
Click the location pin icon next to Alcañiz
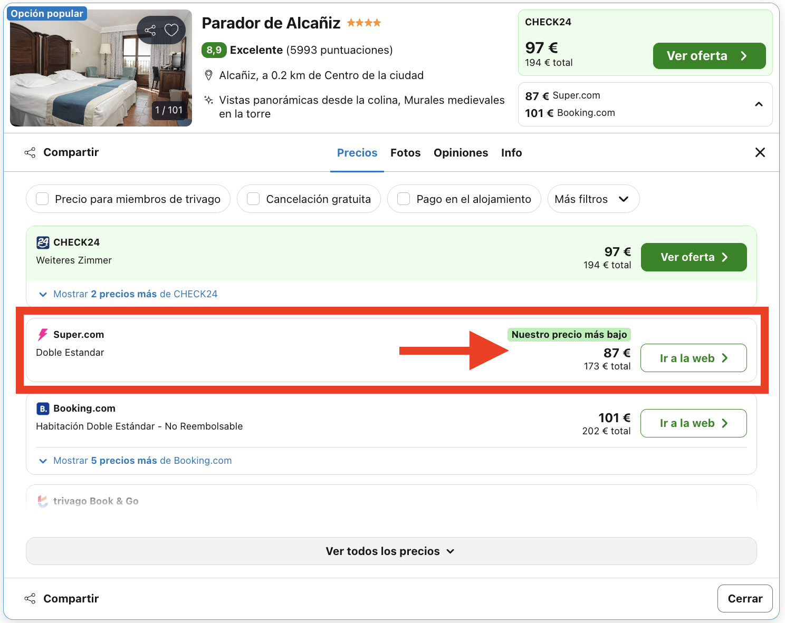coord(208,75)
